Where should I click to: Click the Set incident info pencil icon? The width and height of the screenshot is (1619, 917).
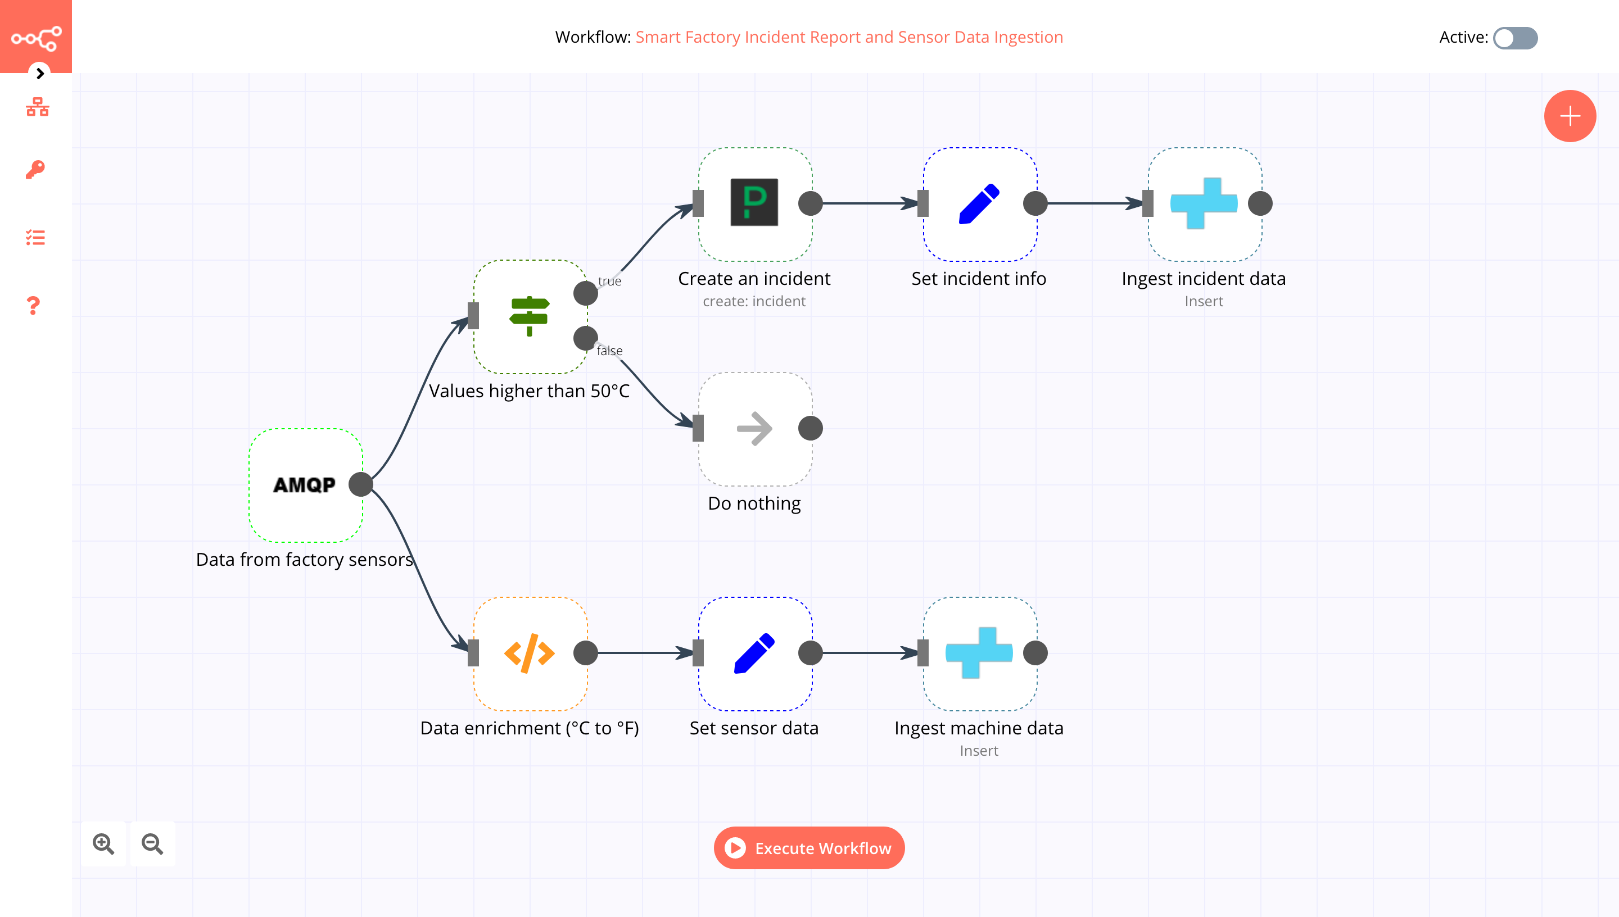click(979, 203)
